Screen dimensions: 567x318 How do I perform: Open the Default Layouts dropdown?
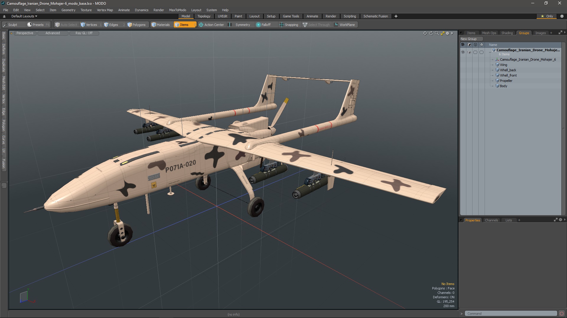click(24, 16)
